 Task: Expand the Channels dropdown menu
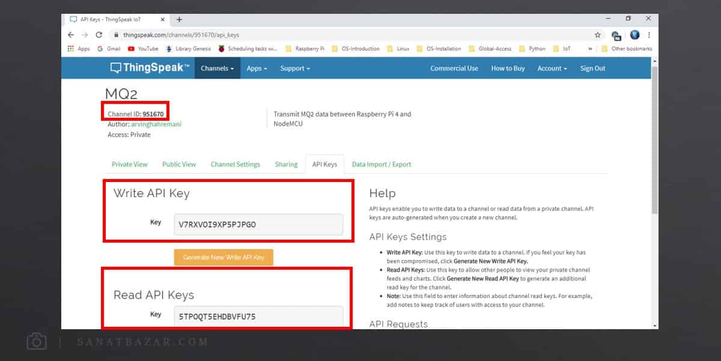(x=218, y=68)
